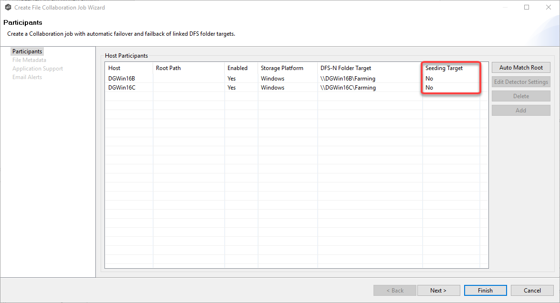Cancel the collaboration job wizard
This screenshot has width=560, height=303.
(532, 290)
